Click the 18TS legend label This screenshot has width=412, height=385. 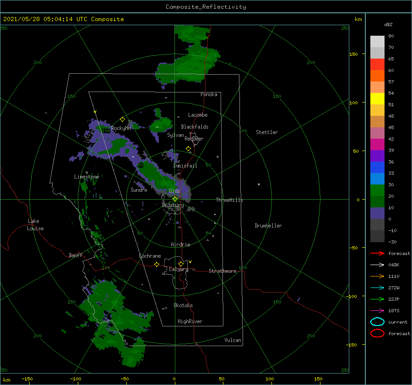[394, 311]
